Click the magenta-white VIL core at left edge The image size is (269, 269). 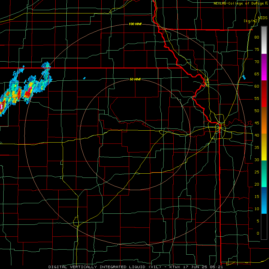[1, 106]
